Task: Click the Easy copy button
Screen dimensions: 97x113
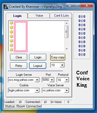Action: tap(58, 57)
